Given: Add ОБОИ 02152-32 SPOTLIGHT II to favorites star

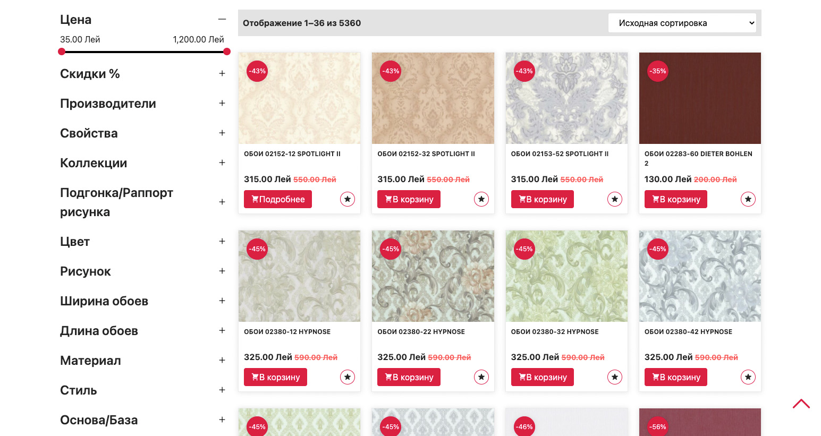Looking at the screenshot, I should coord(481,199).
